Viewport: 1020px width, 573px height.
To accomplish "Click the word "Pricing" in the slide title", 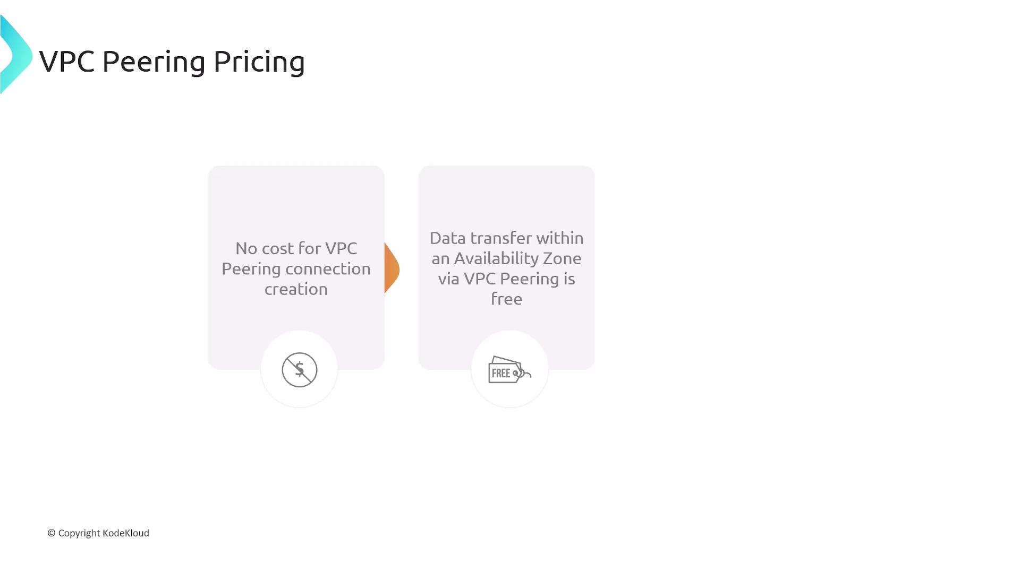I will click(259, 62).
